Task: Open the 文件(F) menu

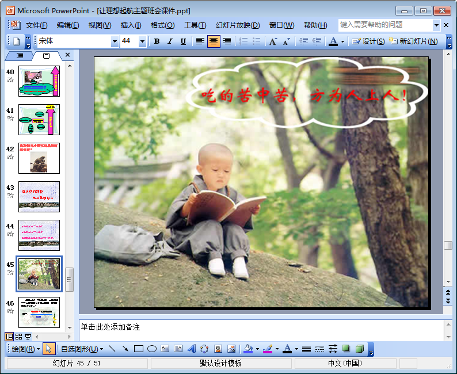Action: (36, 25)
